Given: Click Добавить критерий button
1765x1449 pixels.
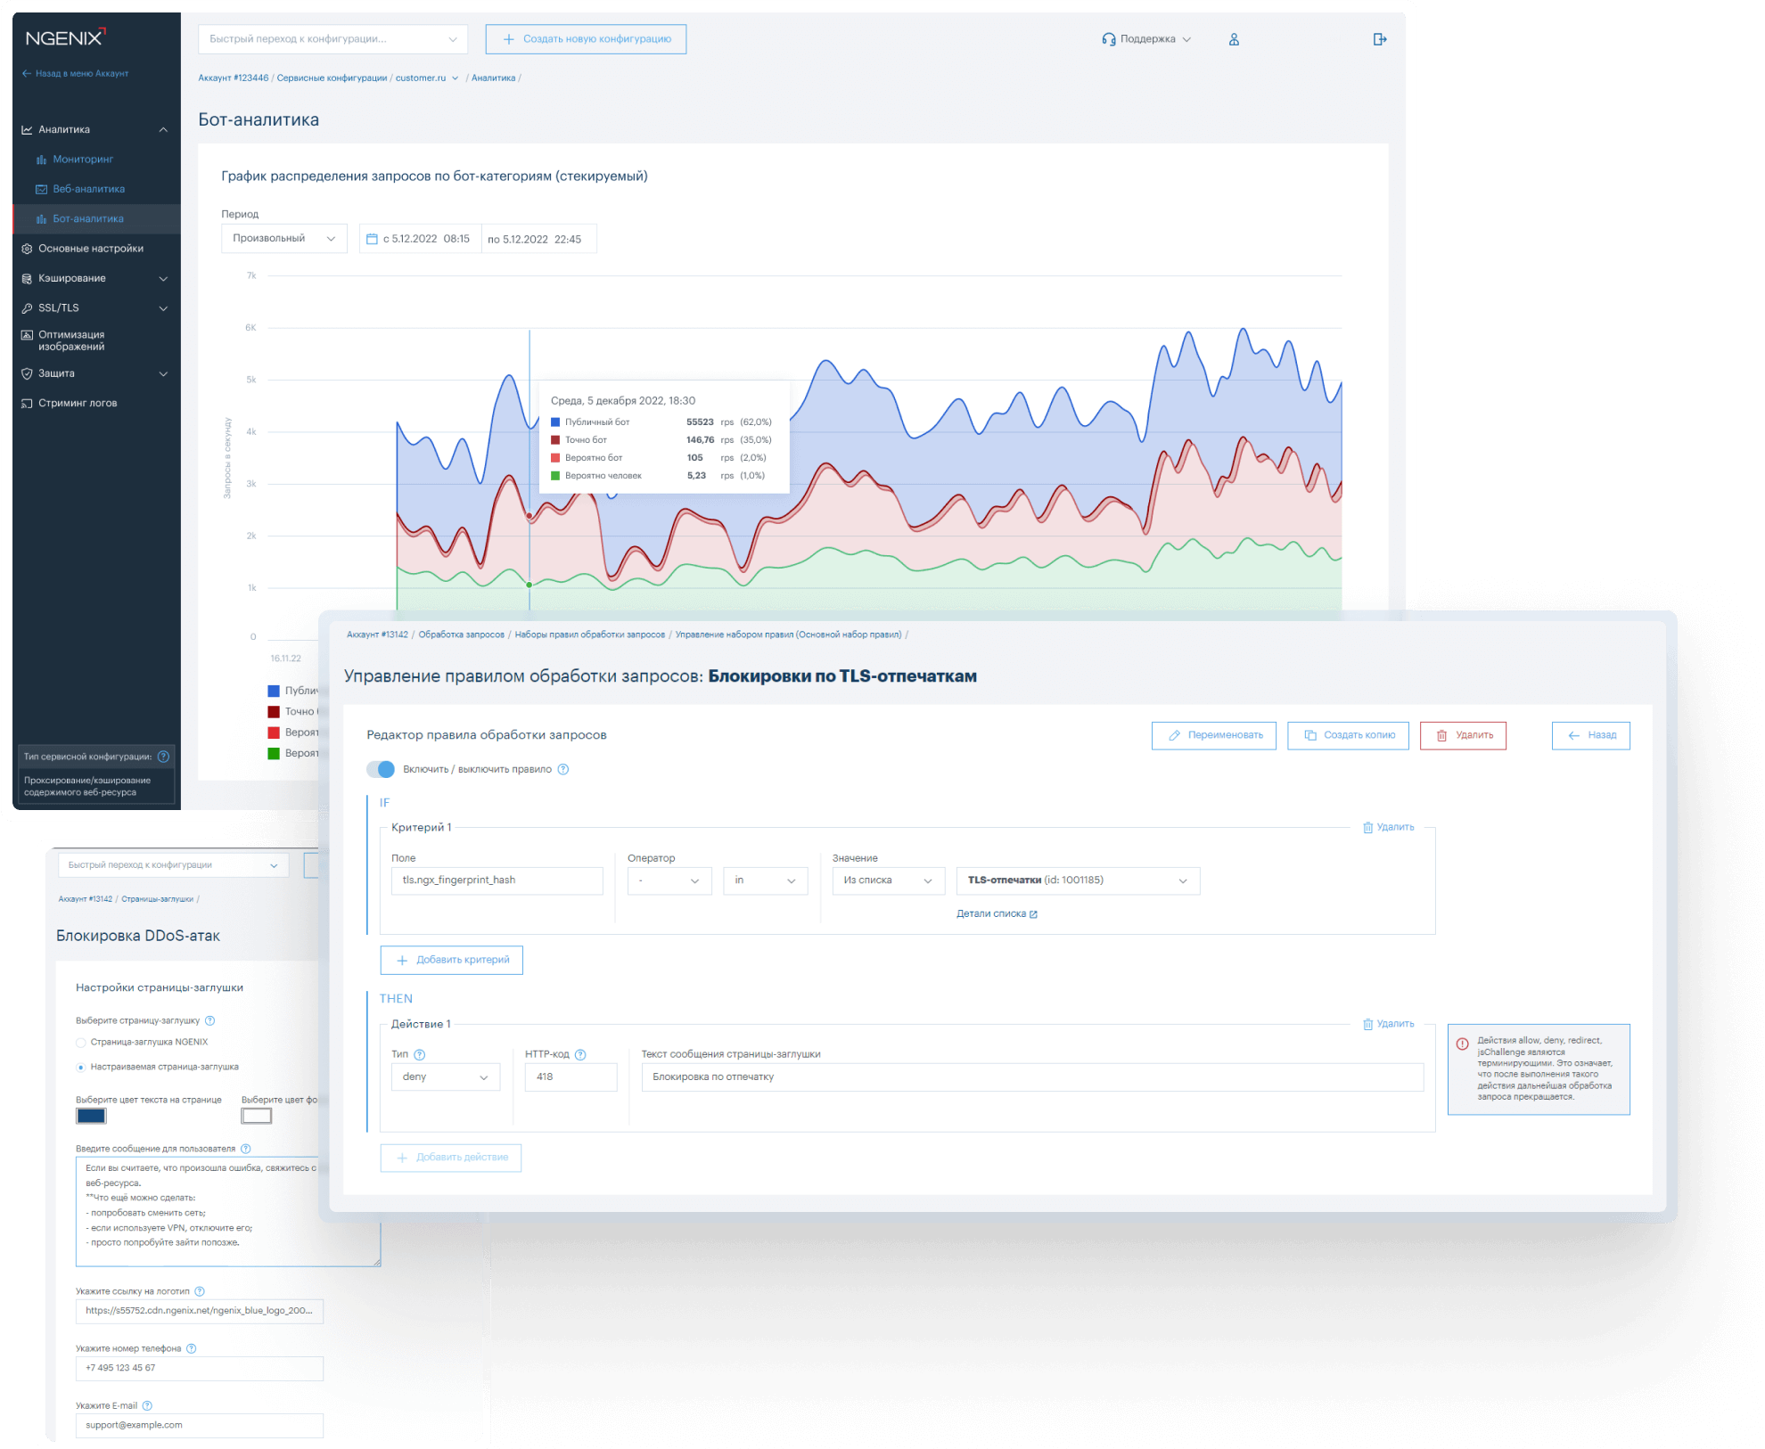Looking at the screenshot, I should click(x=452, y=961).
